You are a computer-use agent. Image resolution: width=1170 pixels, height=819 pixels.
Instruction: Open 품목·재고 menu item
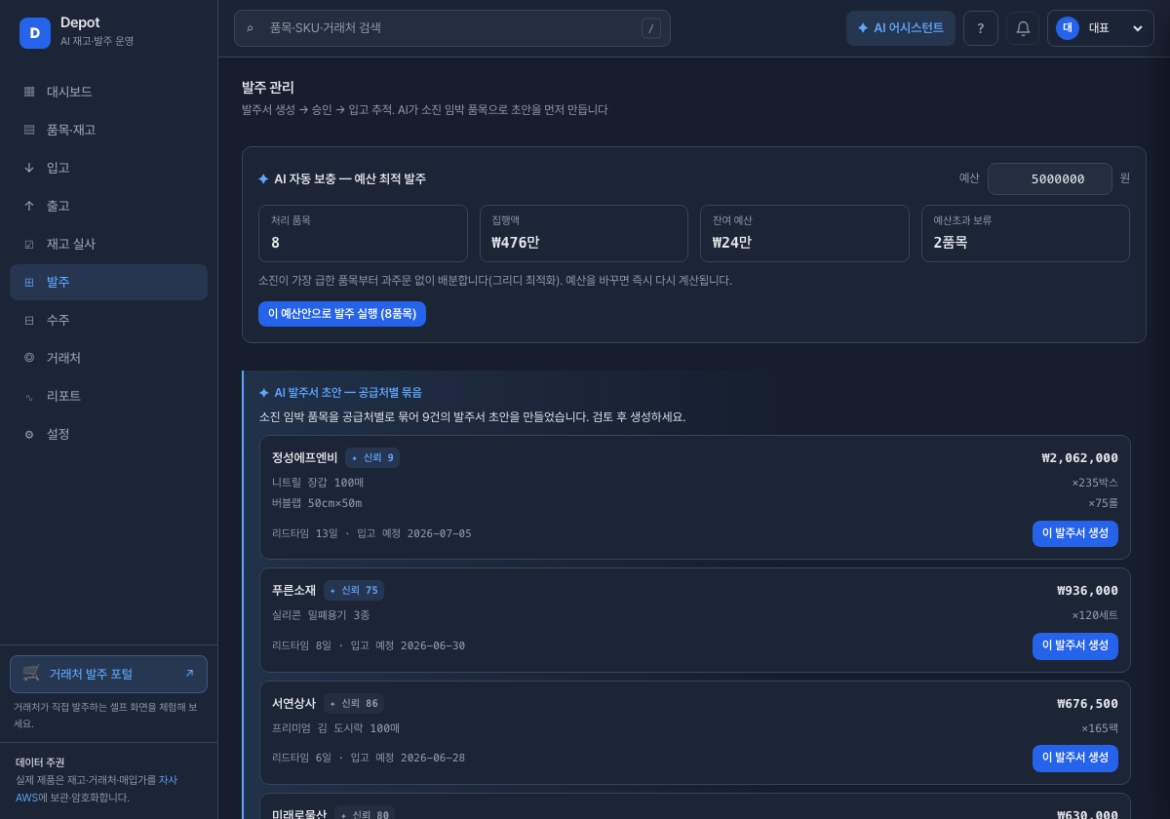pos(108,130)
